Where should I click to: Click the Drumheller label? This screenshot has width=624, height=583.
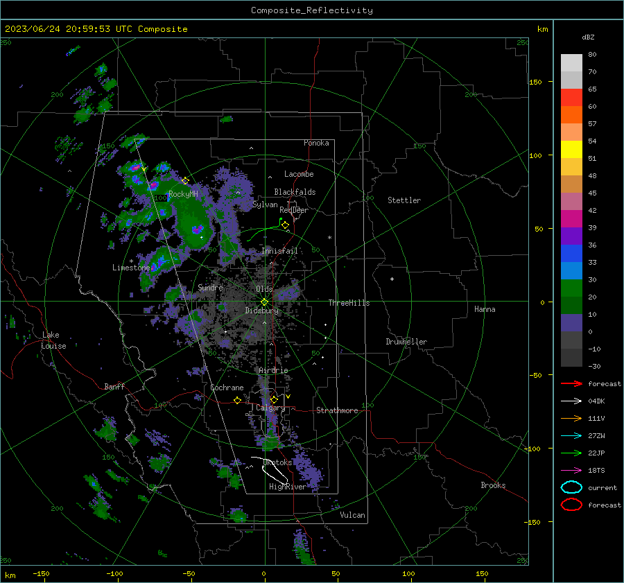coord(406,342)
